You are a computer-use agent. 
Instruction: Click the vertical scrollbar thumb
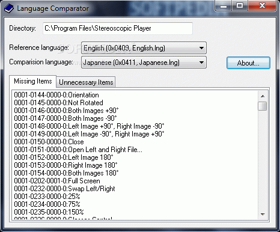(263, 106)
